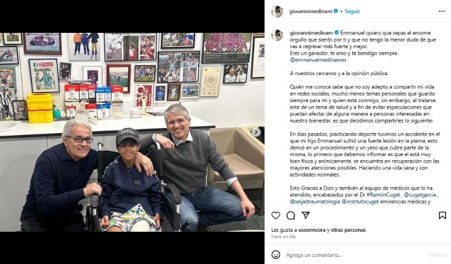Click the header profile avatar of giovannimedinam
The width and height of the screenshot is (451, 264).
tap(277, 12)
